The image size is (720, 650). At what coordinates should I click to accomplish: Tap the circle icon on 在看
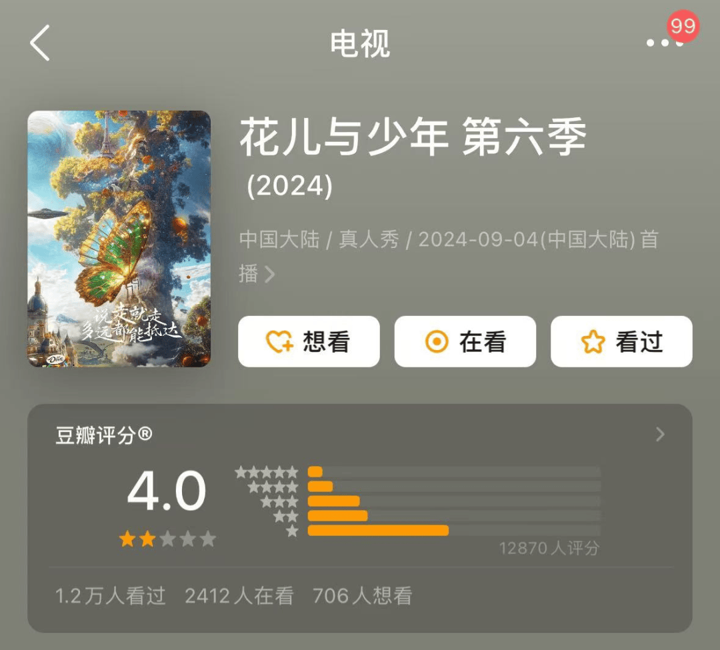(436, 341)
